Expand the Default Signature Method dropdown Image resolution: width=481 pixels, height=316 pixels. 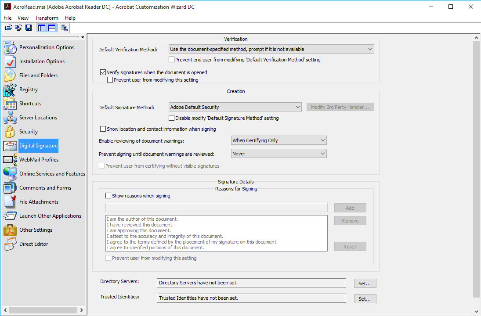point(235,107)
